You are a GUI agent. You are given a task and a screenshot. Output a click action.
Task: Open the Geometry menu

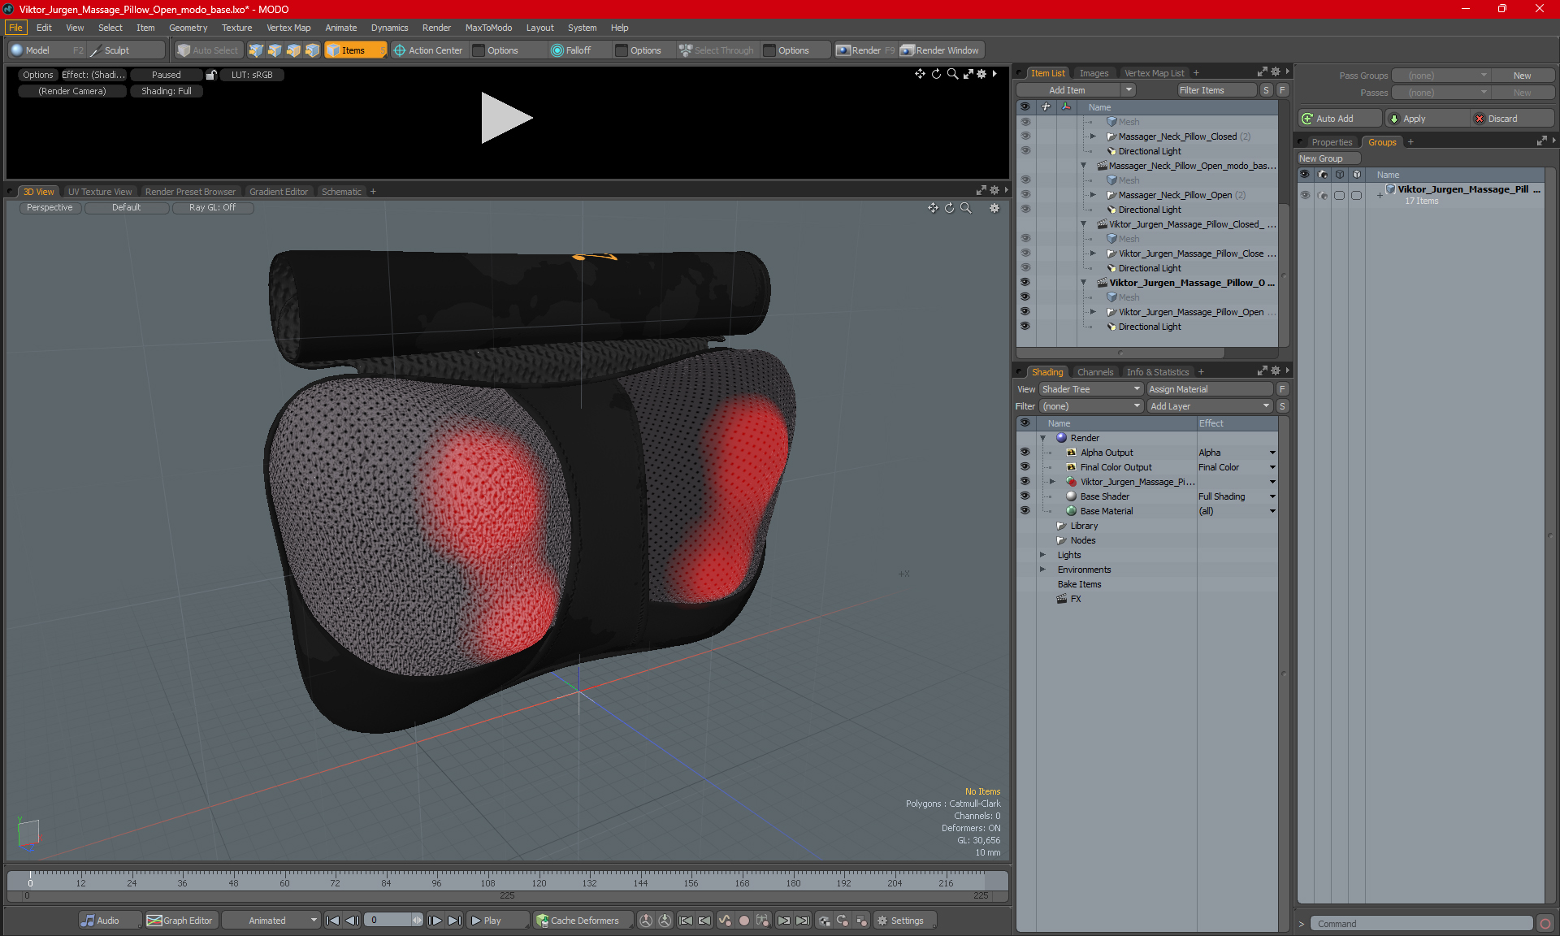click(188, 28)
